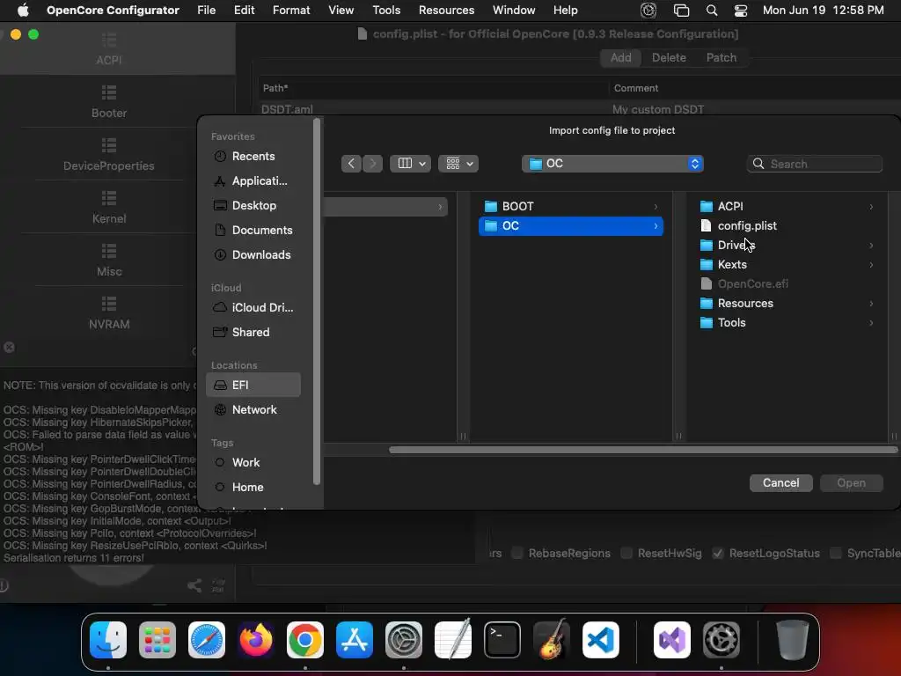
Task: Expand the selected OC folder
Action: pyautogui.click(x=656, y=226)
